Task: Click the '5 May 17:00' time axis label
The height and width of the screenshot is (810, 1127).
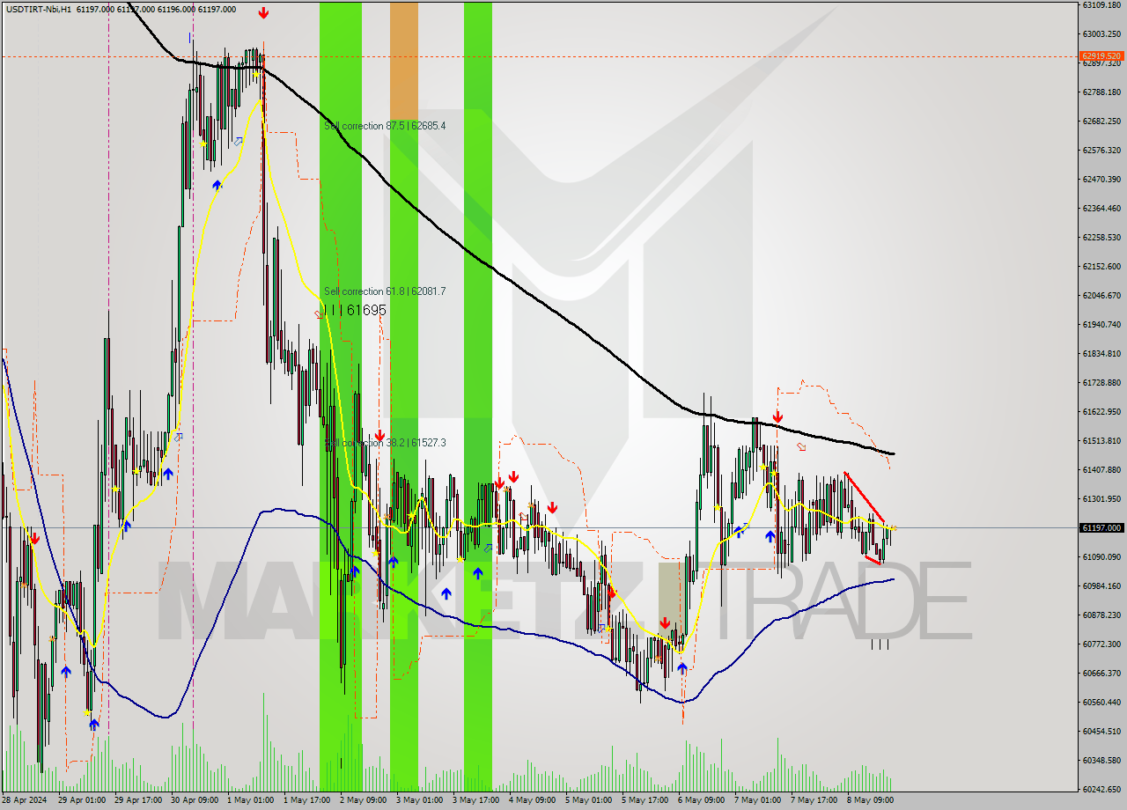Action: 645,800
